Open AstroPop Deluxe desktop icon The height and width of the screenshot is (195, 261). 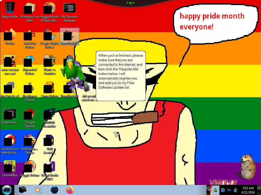(30, 39)
